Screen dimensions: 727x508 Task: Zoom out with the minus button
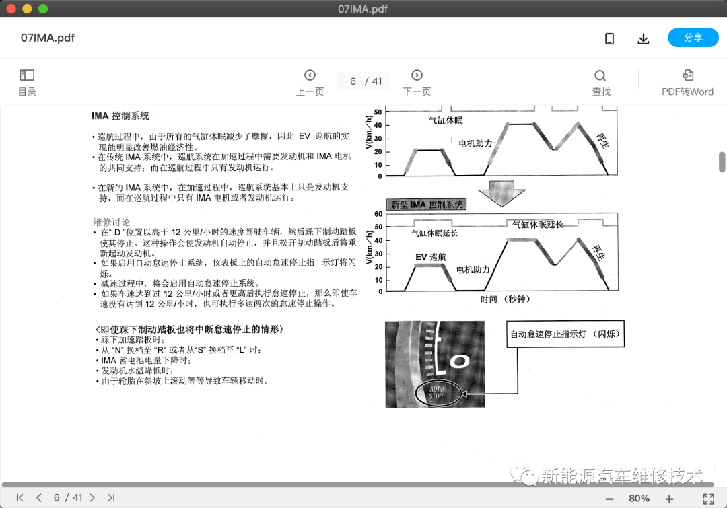coord(609,499)
